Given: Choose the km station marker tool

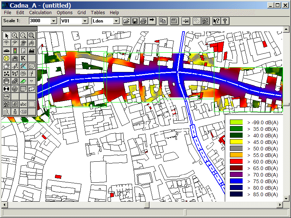Looking at the screenshot, I should coord(23,112).
